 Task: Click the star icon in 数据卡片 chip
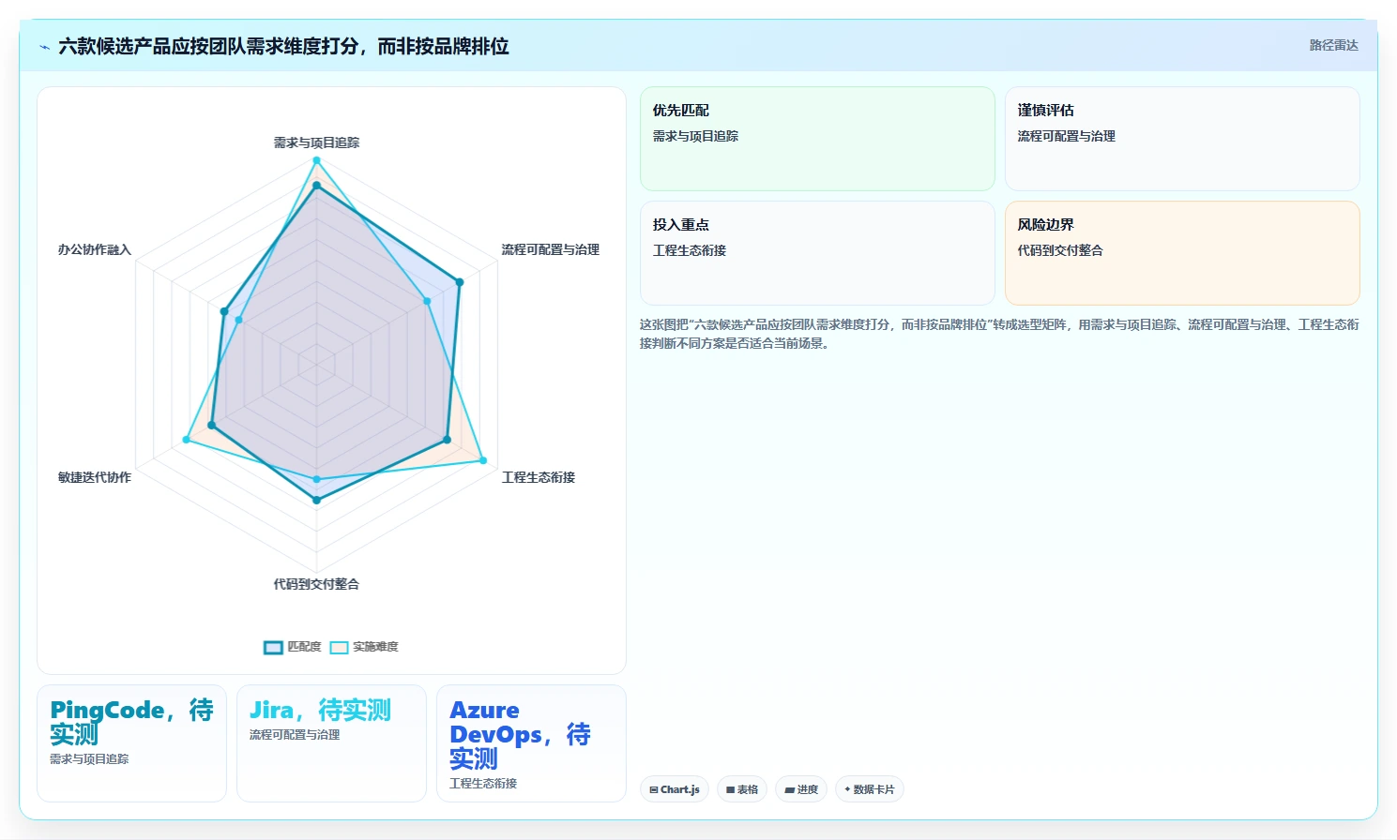tap(847, 789)
